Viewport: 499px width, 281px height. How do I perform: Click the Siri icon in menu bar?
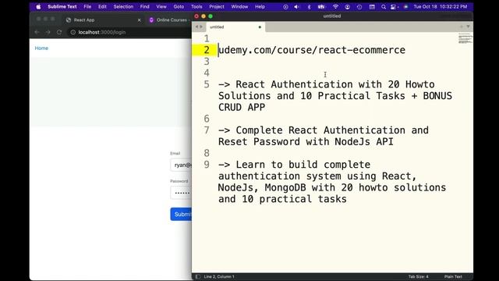[405, 7]
